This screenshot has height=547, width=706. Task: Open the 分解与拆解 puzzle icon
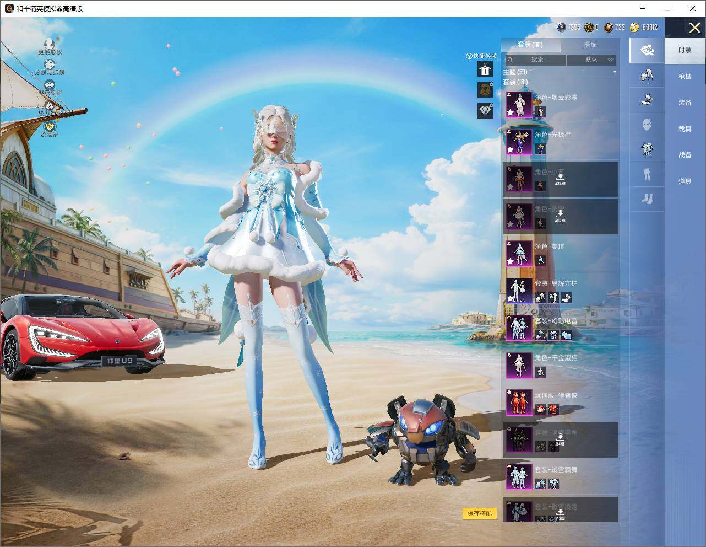click(50, 66)
